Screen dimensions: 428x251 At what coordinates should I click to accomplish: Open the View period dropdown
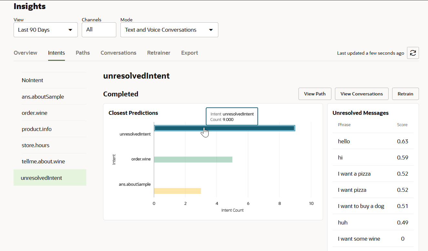[x=45, y=29]
